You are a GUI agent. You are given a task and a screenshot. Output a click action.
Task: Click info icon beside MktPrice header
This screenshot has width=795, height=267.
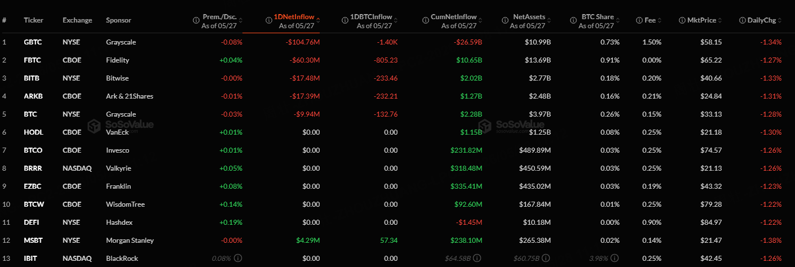[x=683, y=20]
